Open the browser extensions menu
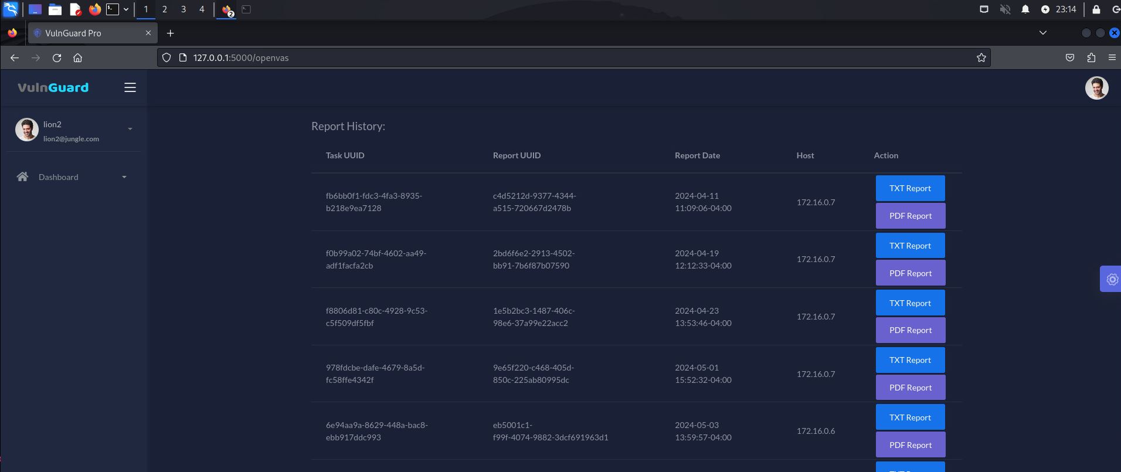 [x=1091, y=57]
